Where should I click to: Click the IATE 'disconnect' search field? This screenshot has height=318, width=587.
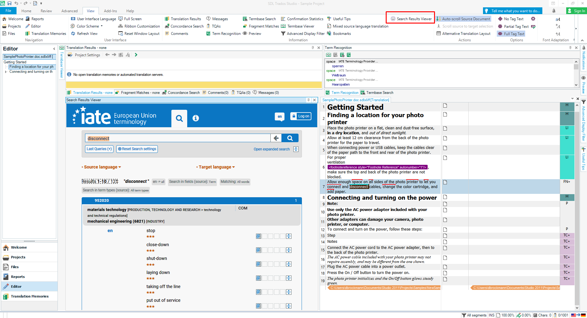coord(178,138)
